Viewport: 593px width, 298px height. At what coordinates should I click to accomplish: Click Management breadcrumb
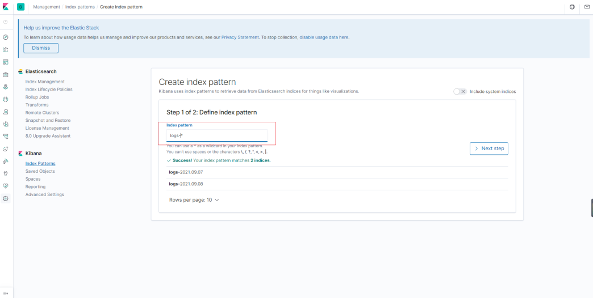pyautogui.click(x=47, y=7)
